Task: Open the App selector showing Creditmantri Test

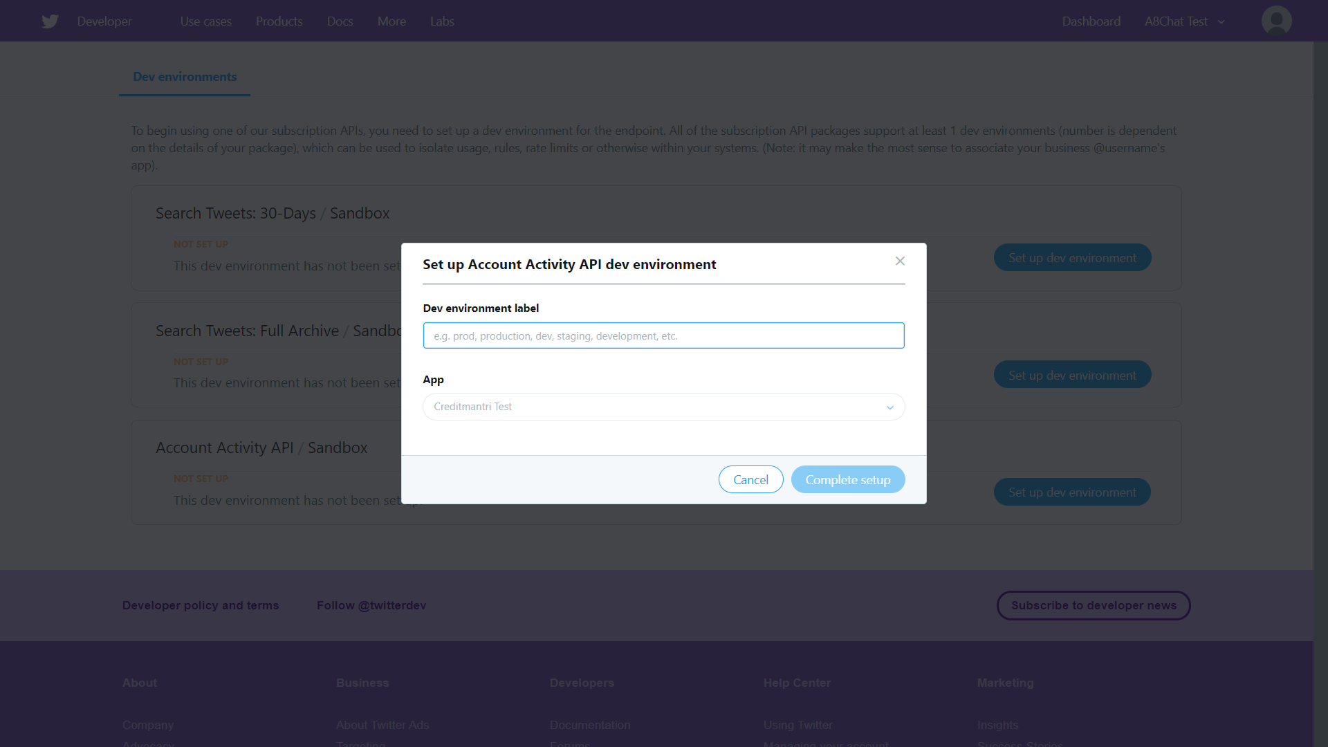Action: (x=663, y=407)
